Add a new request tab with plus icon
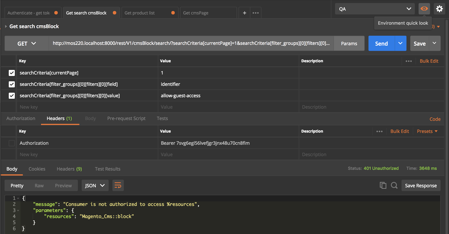The image size is (449, 234). tap(244, 13)
